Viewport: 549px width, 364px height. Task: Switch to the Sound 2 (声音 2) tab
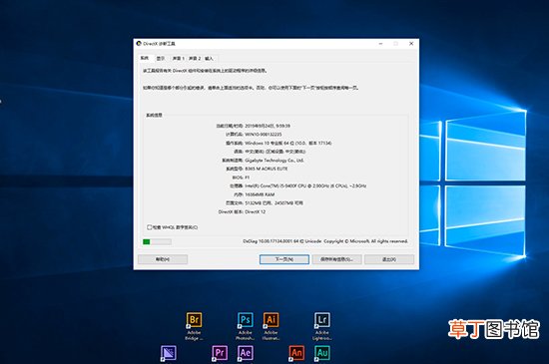[x=195, y=59]
